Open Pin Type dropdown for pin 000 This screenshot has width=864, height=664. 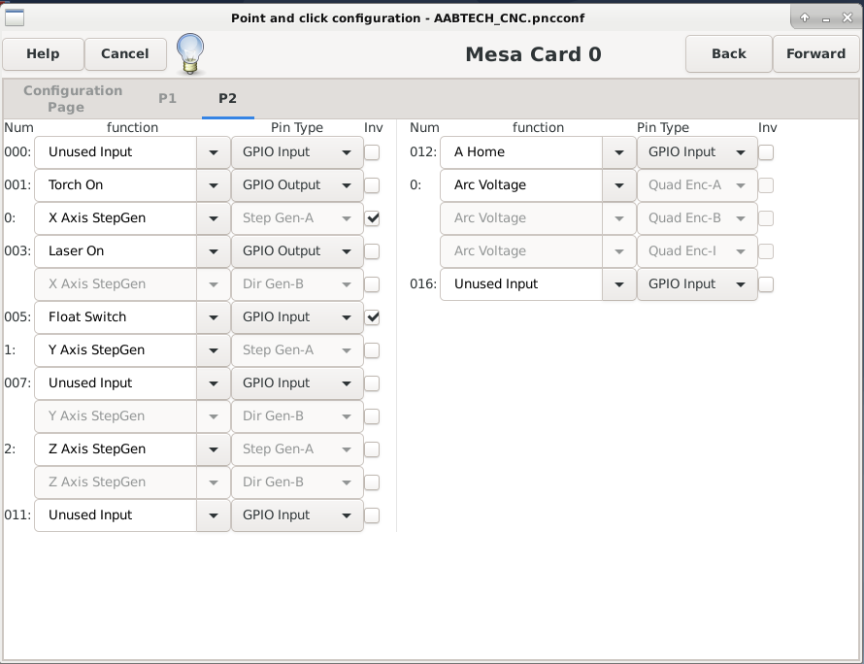coord(297,152)
